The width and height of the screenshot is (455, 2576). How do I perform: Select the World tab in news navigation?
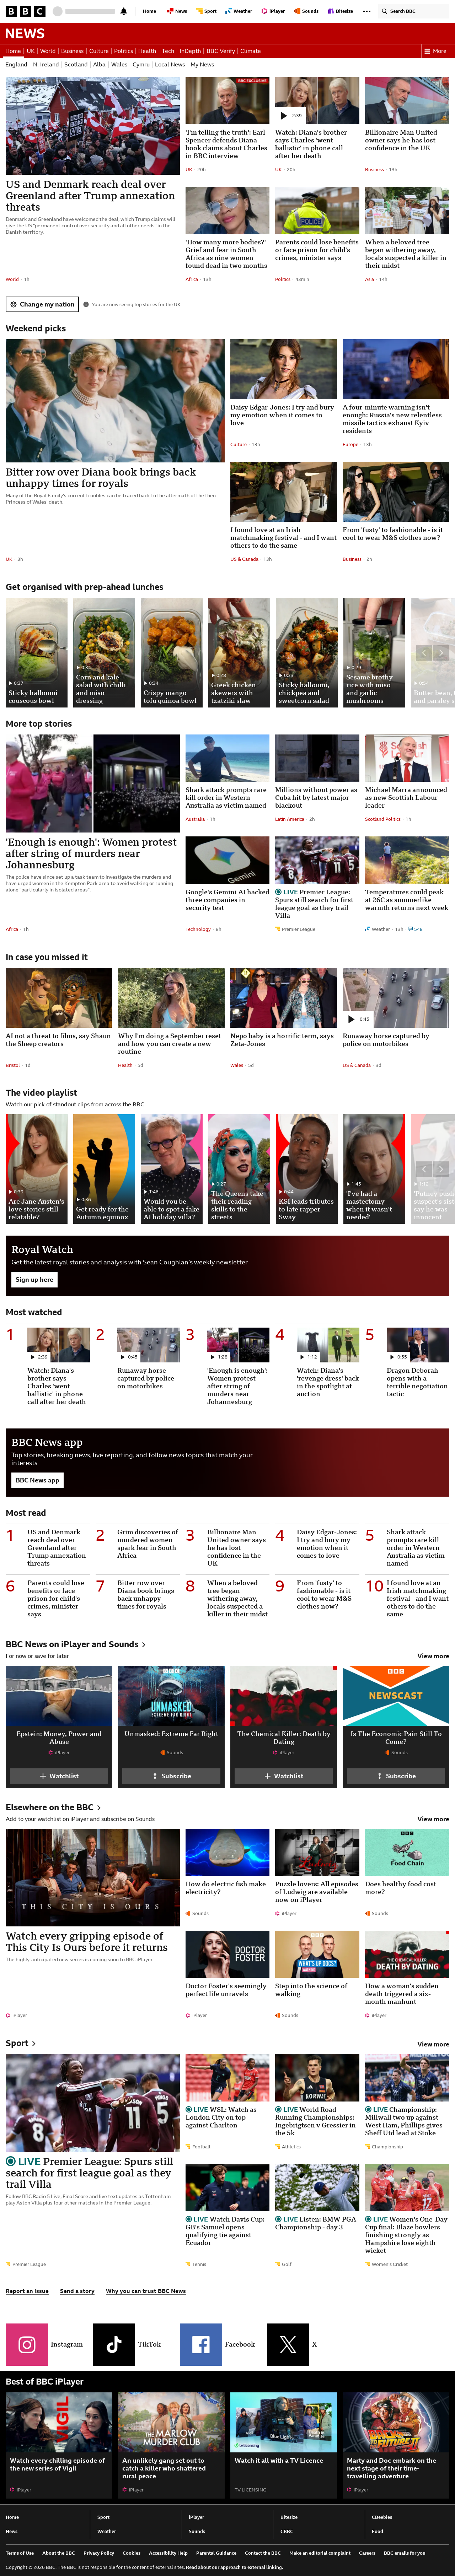(x=48, y=51)
